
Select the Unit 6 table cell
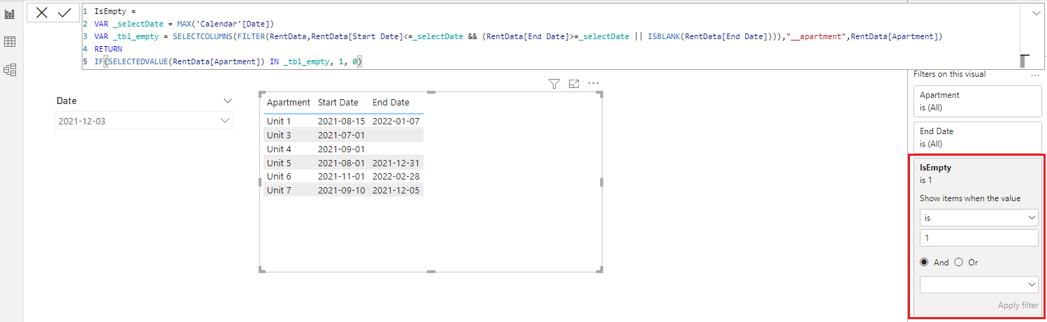(x=279, y=176)
